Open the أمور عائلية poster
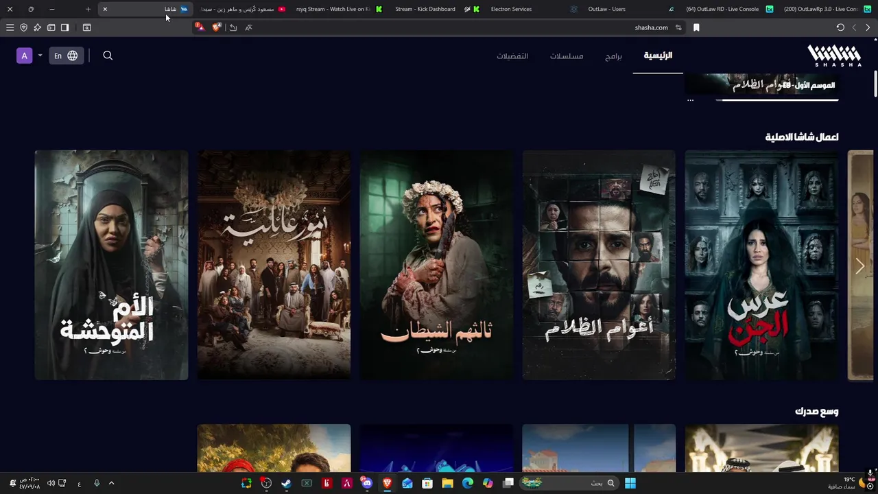This screenshot has height=494, width=878. coord(274,265)
